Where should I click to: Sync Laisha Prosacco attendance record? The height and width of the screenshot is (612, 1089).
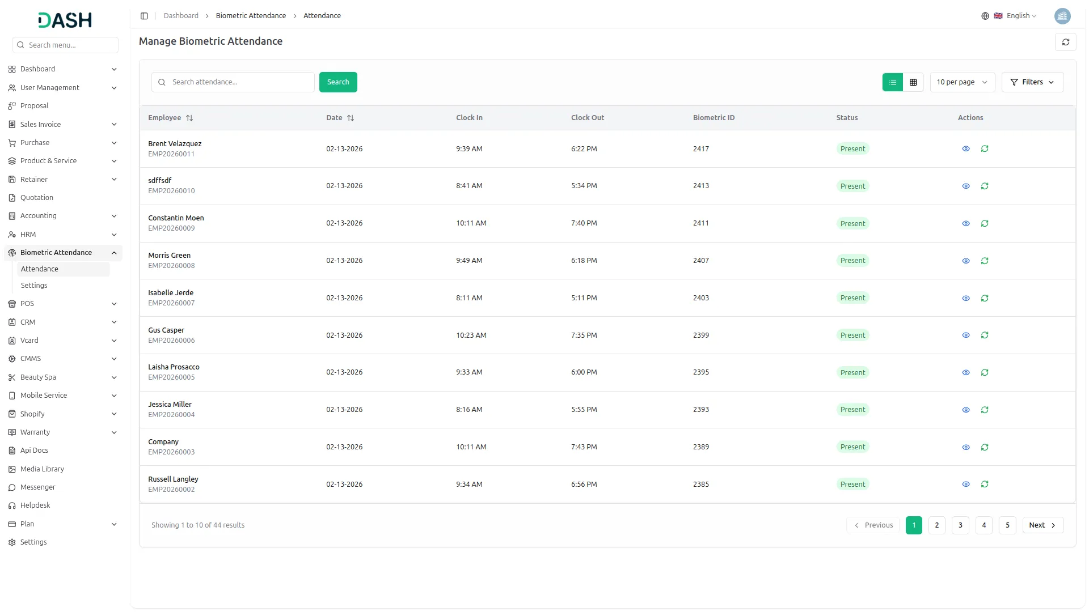pos(984,373)
